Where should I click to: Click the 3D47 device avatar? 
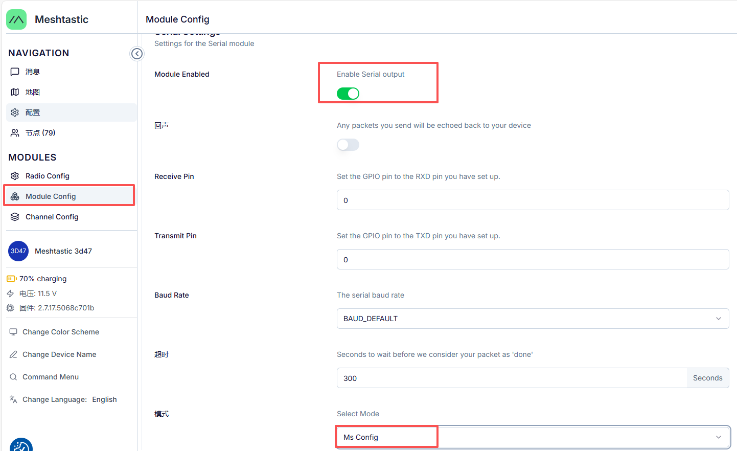coord(18,251)
